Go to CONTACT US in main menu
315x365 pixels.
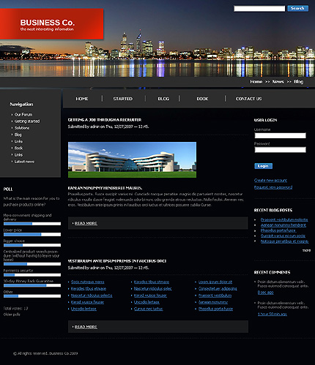click(248, 99)
